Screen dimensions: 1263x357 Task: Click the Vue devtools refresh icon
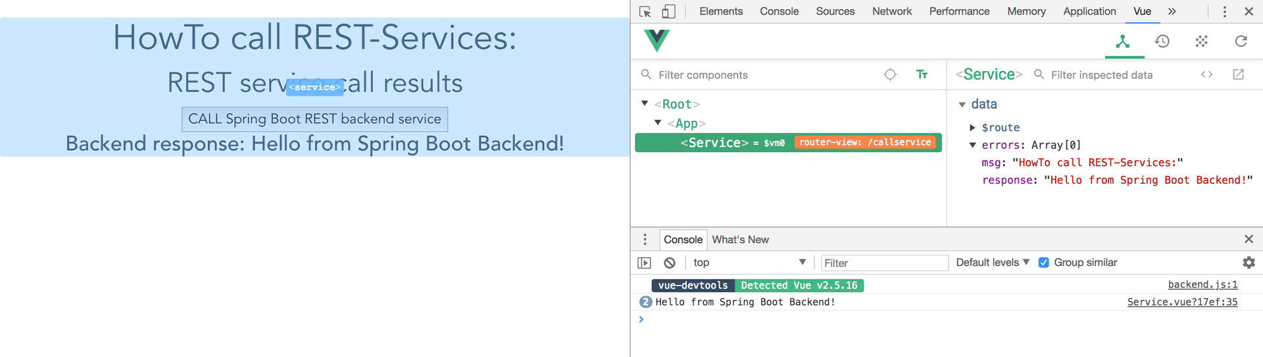click(1241, 41)
